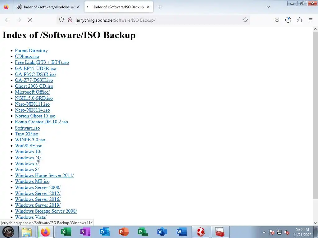Screen dimensions: 318x238
Task: Download Windows ME.iso
Action: tap(32, 181)
